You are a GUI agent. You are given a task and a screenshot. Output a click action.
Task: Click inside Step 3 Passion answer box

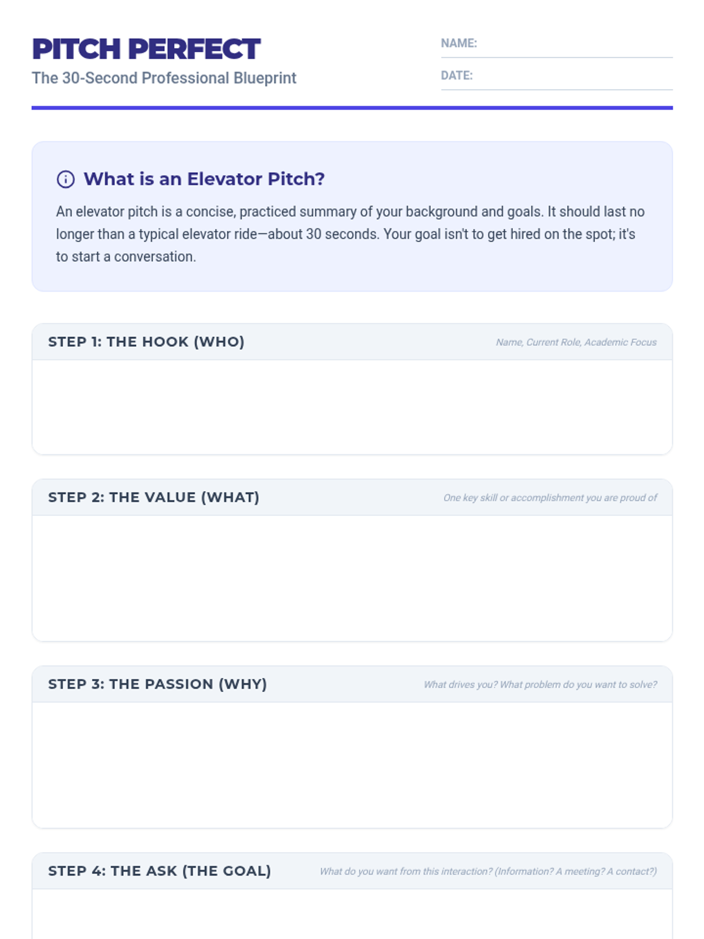click(352, 764)
